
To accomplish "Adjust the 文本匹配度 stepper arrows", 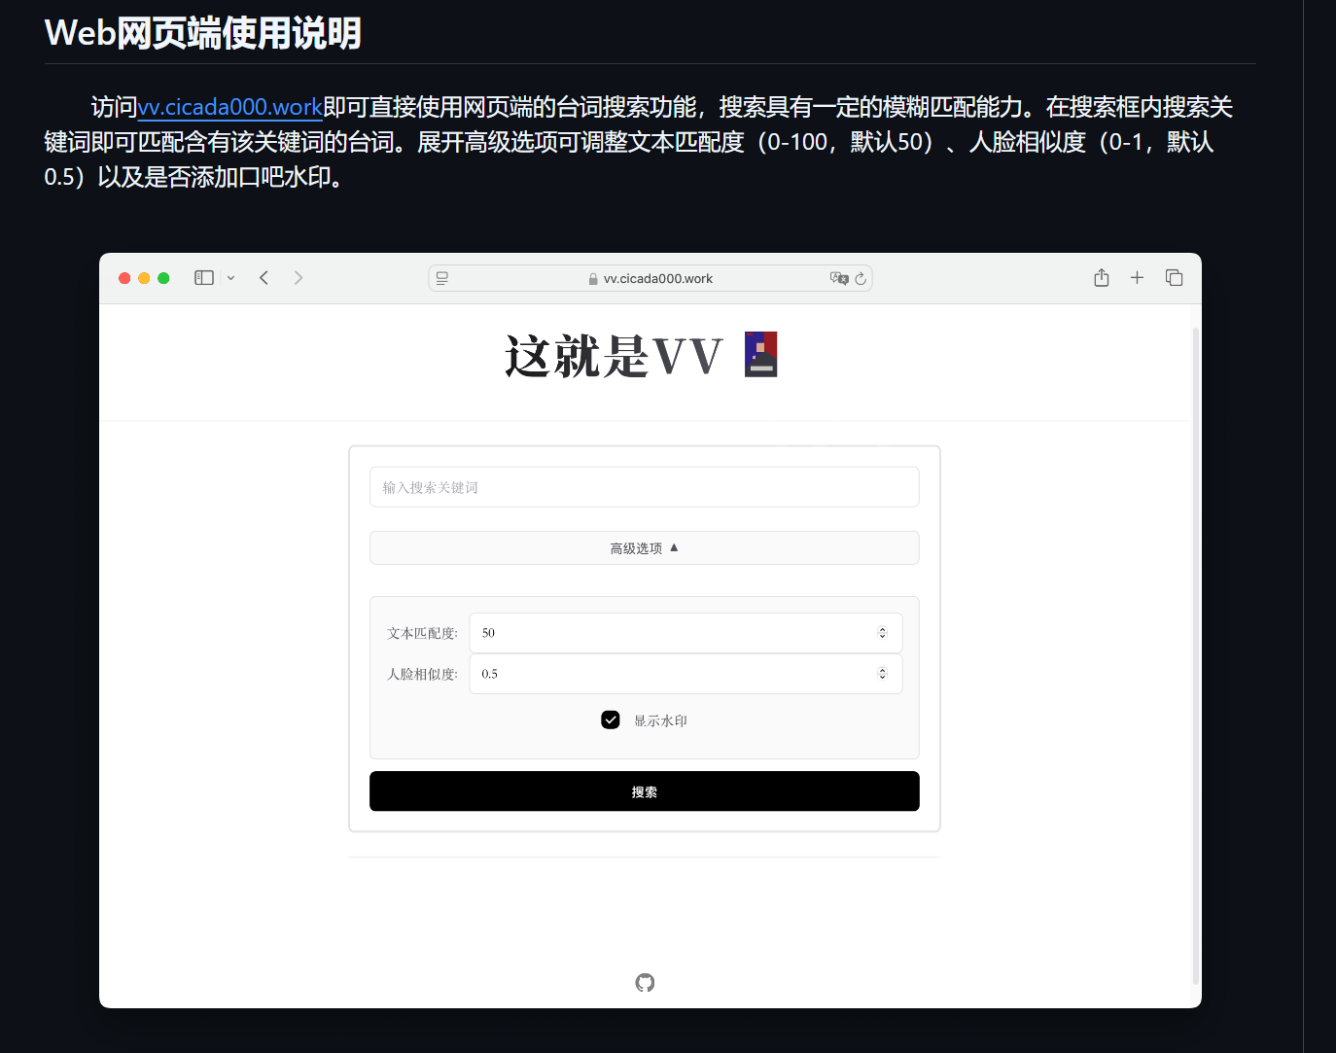I will tap(882, 633).
